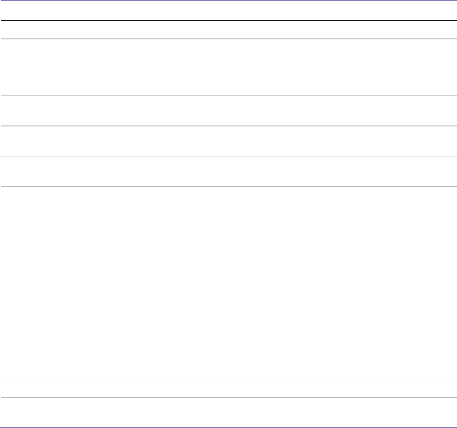
Task: Select the tall blank row below the first gray divider
Action: (x=228, y=67)
